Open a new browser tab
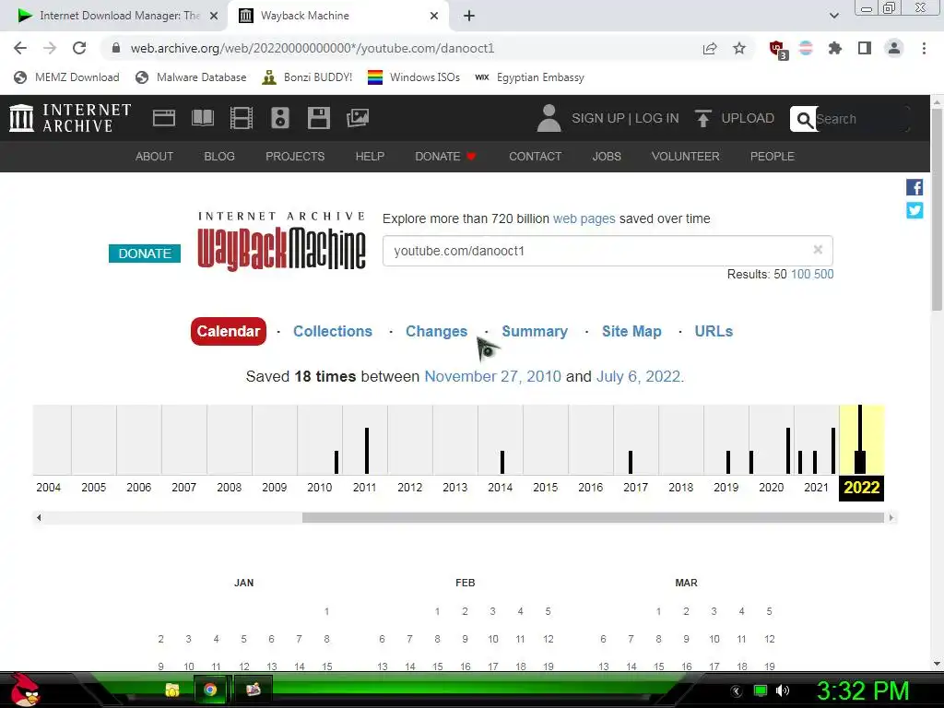 [469, 17]
